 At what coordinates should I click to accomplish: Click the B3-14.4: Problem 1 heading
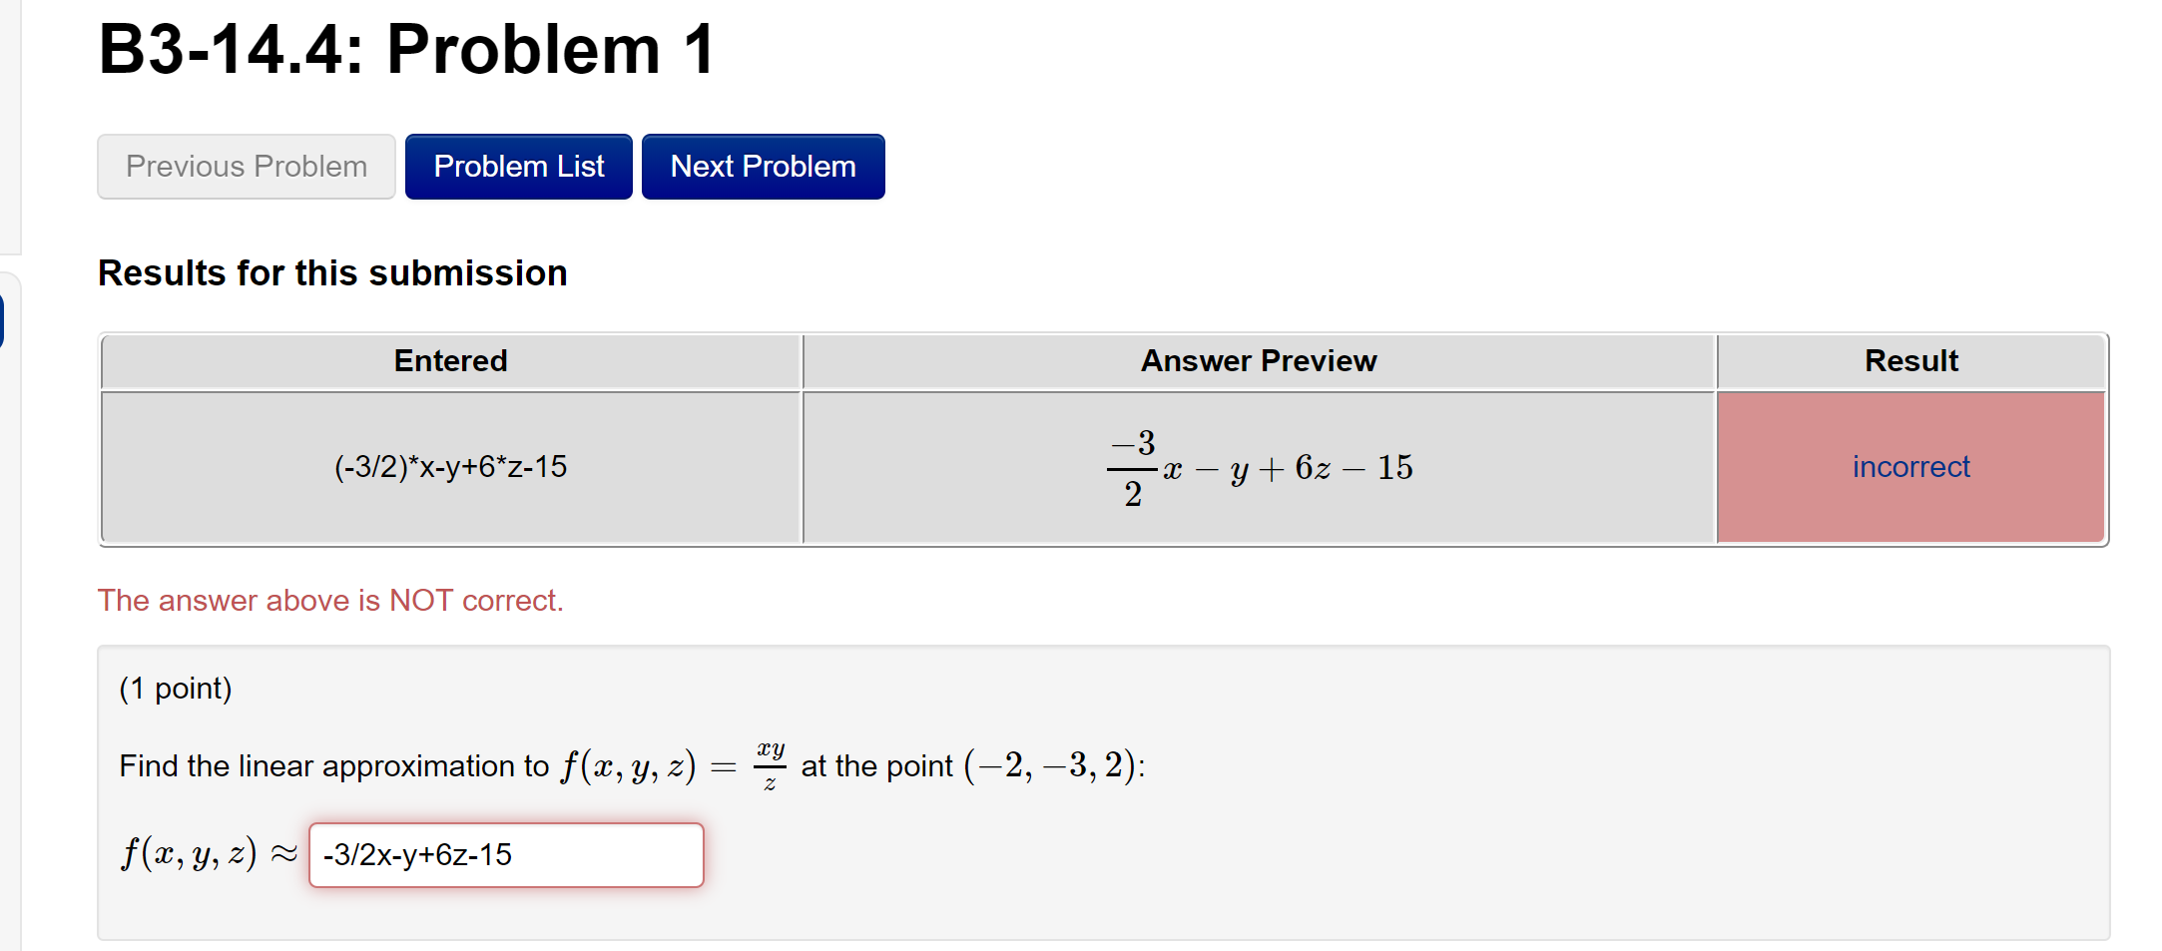pos(406,48)
